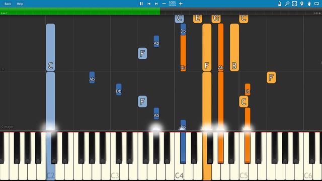Skip forward with the next button
The width and height of the screenshot is (322, 181).
pyautogui.click(x=156, y=4)
